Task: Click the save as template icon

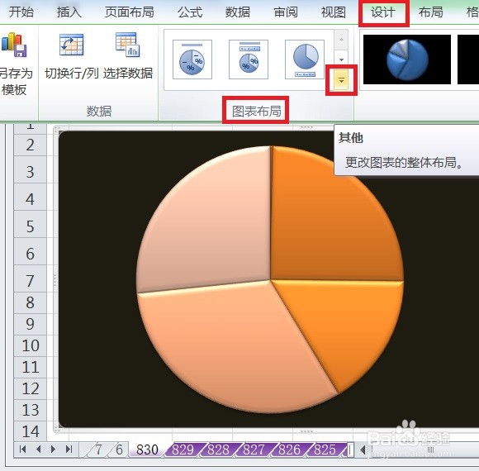Action: 14,45
